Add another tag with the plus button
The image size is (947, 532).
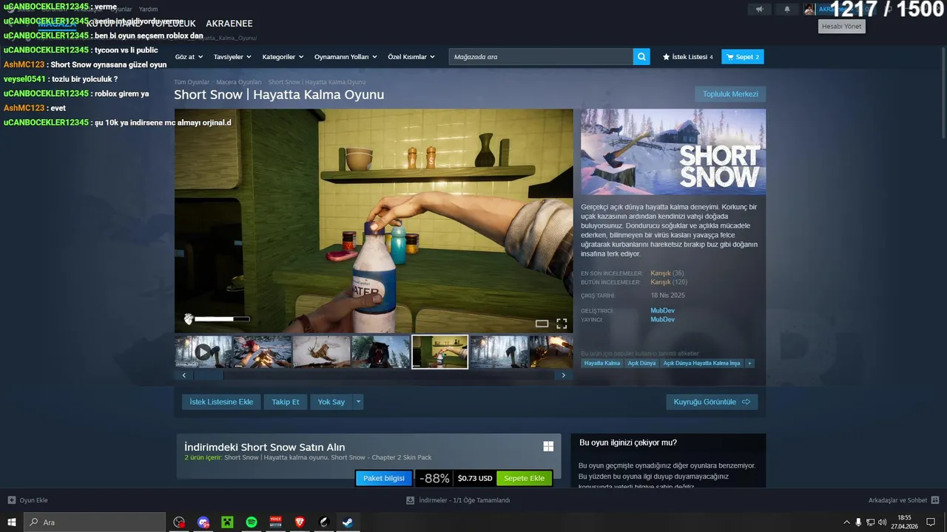[749, 363]
